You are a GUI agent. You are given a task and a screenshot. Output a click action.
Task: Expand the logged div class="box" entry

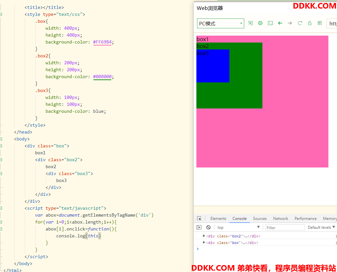pos(204,243)
